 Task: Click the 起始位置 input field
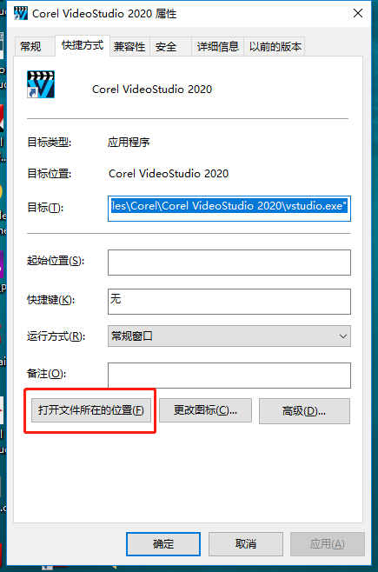(229, 263)
